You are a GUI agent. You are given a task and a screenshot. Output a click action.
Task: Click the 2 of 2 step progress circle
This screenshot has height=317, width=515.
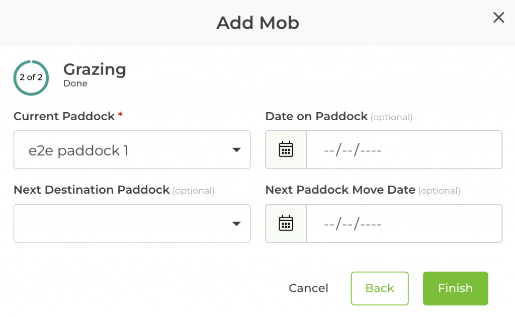click(x=31, y=77)
